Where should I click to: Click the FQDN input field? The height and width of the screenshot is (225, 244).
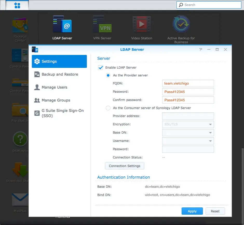point(188,83)
